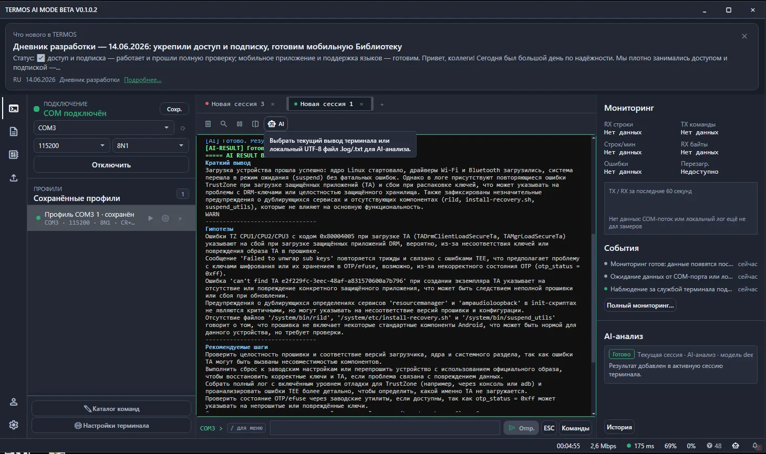Click the 48 counter in status bar

click(714, 446)
